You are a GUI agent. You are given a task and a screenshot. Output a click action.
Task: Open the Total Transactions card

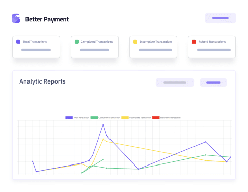click(36, 47)
